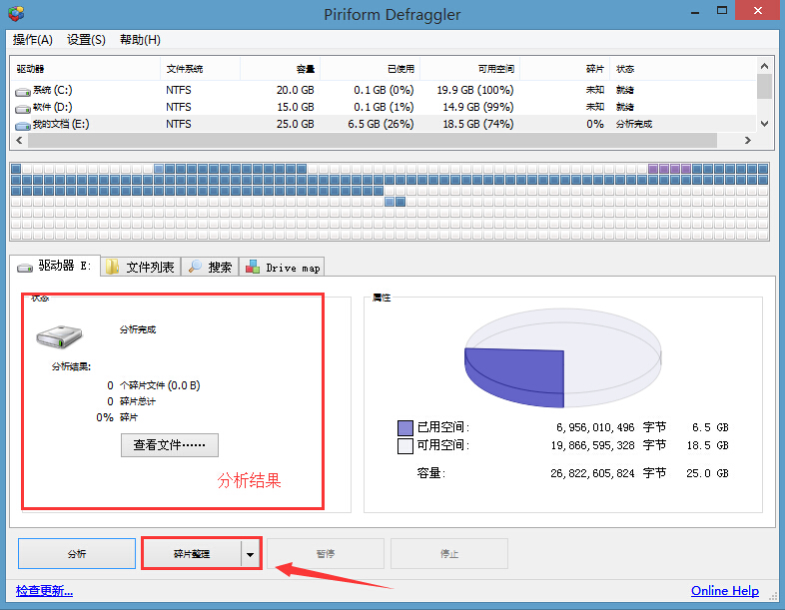The width and height of the screenshot is (785, 610).
Task: Sort by the 文件系统 column header
Action: [x=201, y=69]
